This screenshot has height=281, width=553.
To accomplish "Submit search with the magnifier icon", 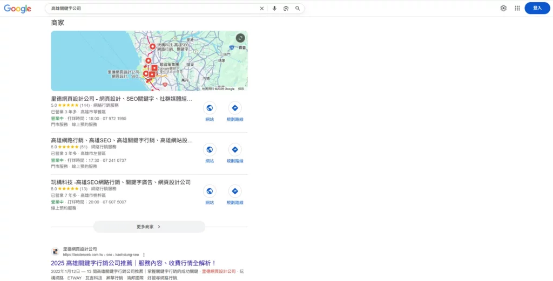I will pyautogui.click(x=298, y=9).
